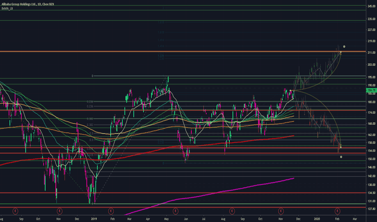The image size is (377, 222).
Task: Click the 245.00 price axis label
Action: (x=371, y=6)
